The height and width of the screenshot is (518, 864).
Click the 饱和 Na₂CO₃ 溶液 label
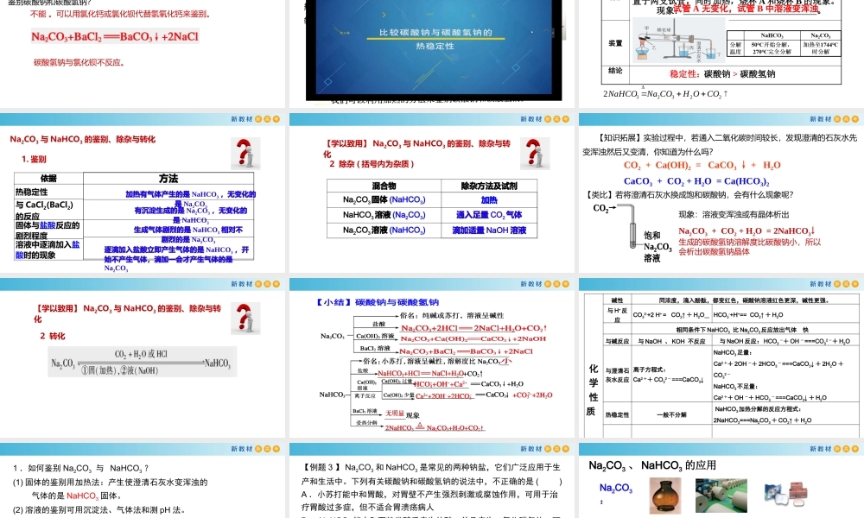[658, 246]
